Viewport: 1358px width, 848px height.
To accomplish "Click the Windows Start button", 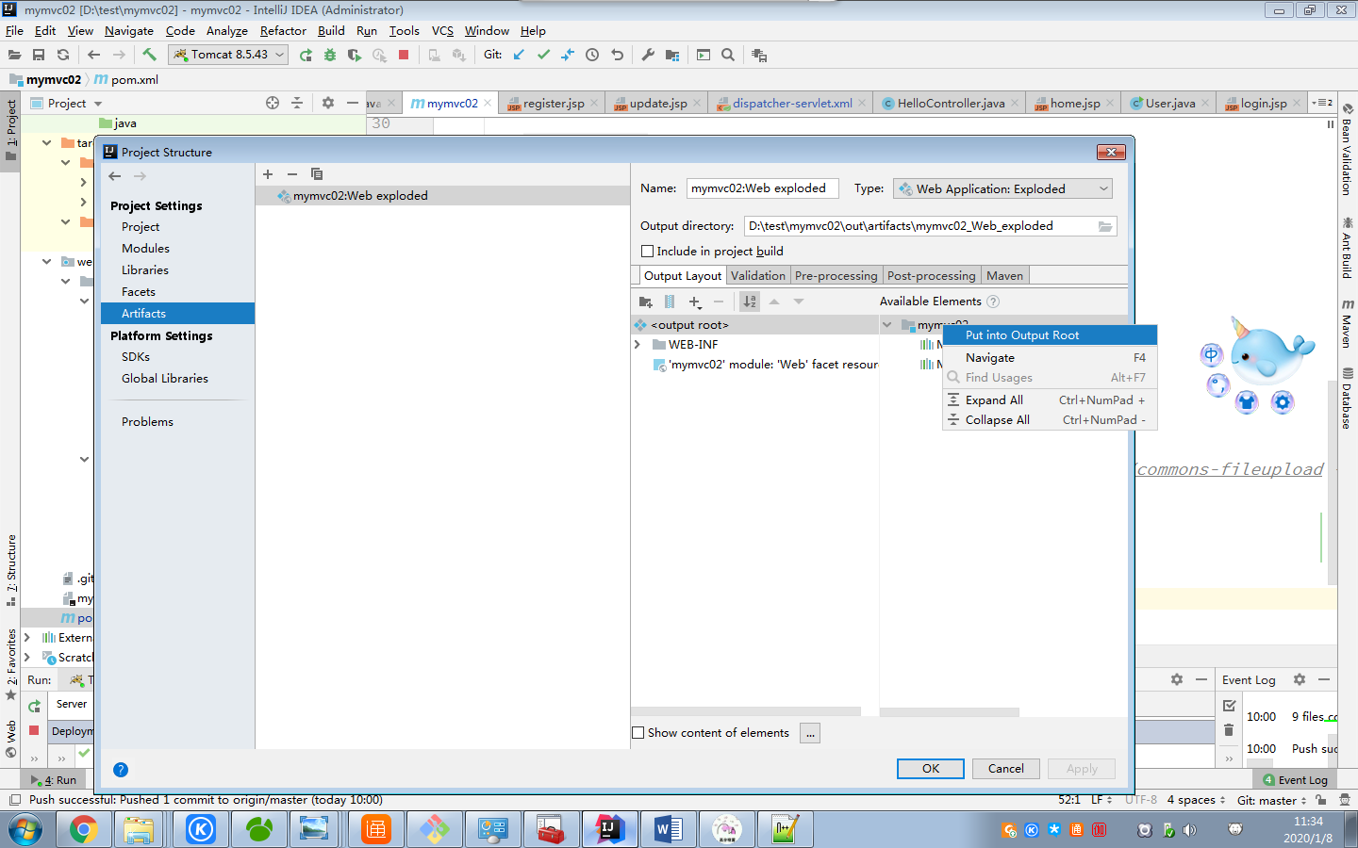I will (x=26, y=830).
